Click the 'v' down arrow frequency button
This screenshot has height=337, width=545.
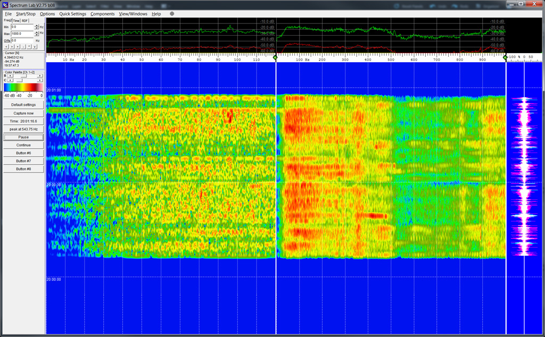point(35,46)
